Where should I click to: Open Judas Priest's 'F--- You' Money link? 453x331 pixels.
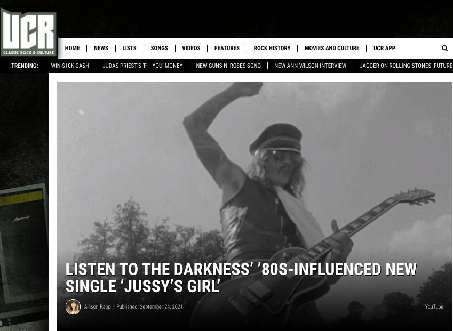tap(142, 66)
